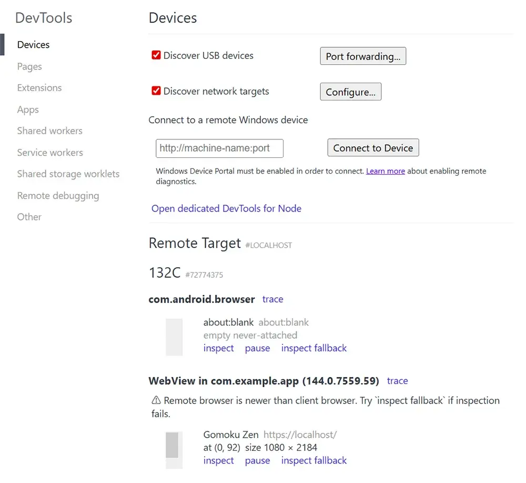526x483 pixels.
Task: Select Shared storage worklets in sidebar
Action: coord(68,174)
